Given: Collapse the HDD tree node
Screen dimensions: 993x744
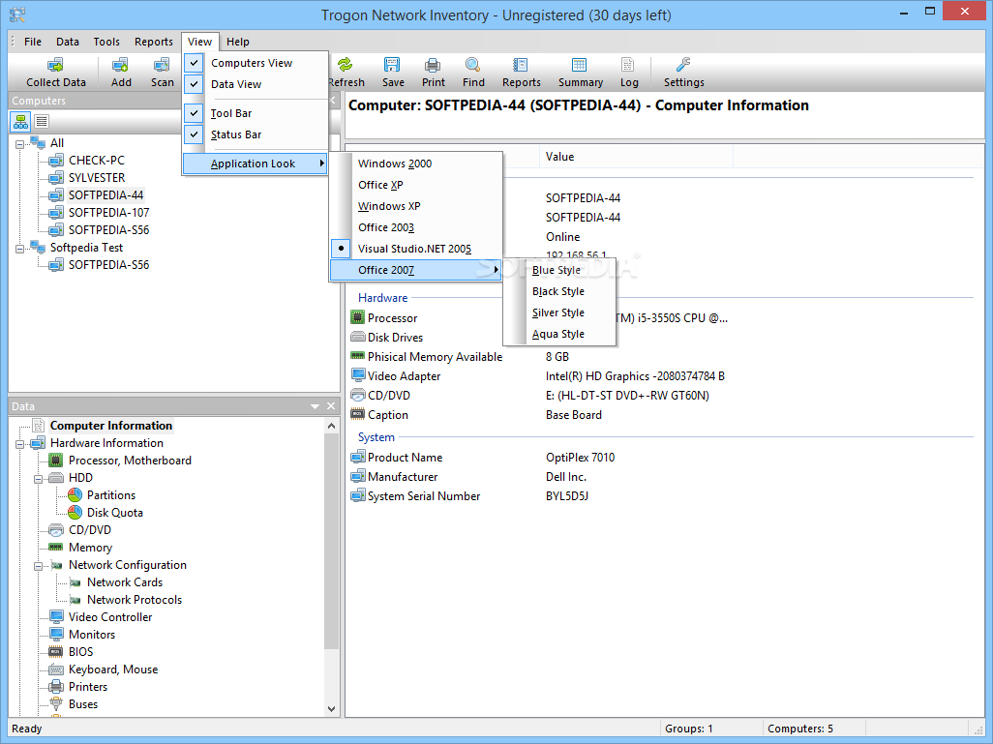Looking at the screenshot, I should [x=38, y=479].
